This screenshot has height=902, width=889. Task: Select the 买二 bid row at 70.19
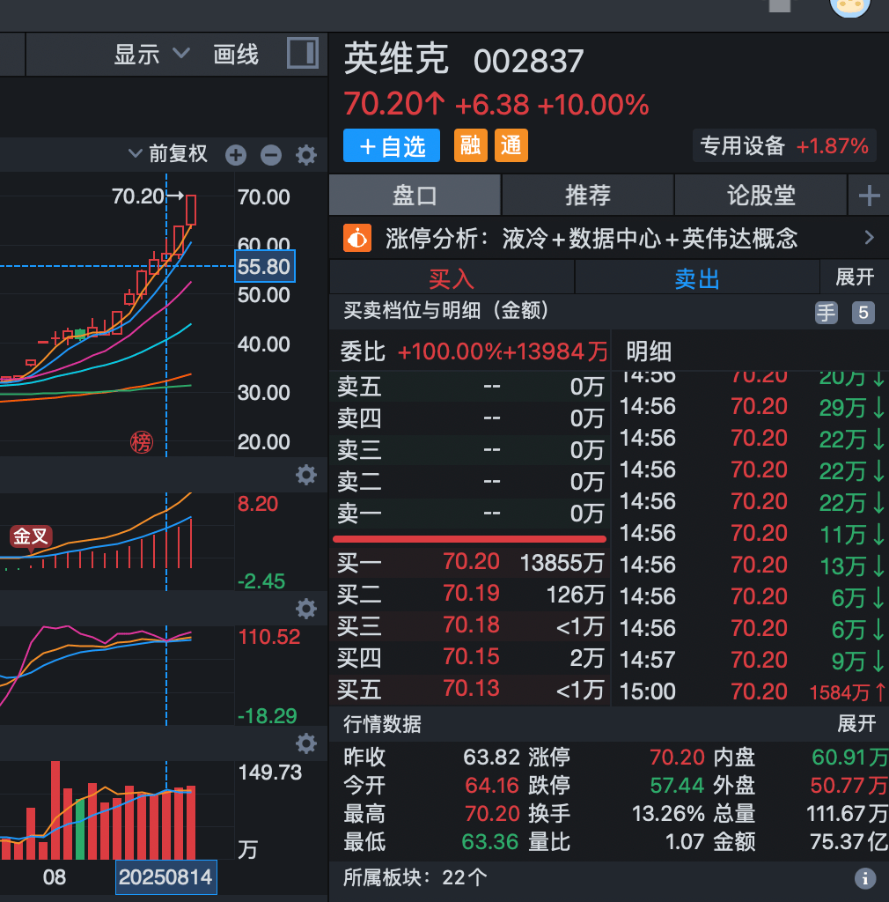point(470,595)
